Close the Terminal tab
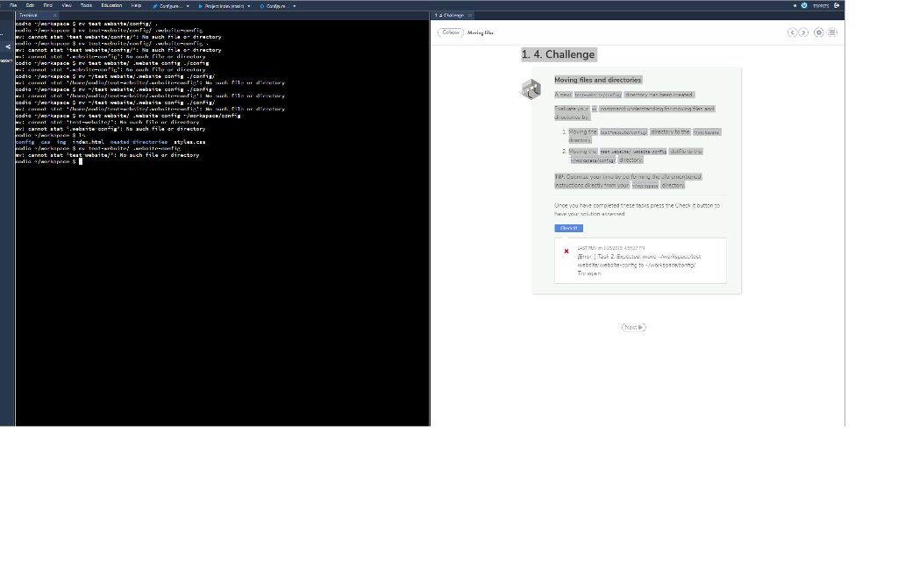 [53, 14]
